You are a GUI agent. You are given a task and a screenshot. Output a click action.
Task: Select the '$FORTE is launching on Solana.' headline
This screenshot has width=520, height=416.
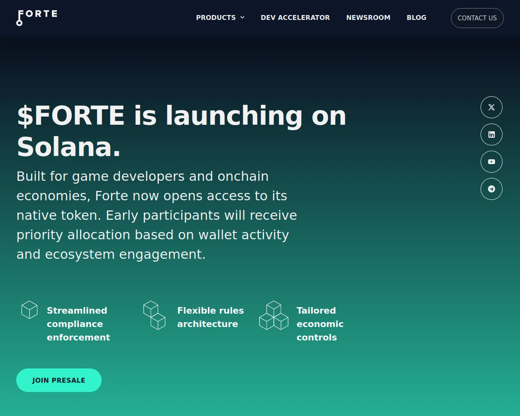coord(182,131)
